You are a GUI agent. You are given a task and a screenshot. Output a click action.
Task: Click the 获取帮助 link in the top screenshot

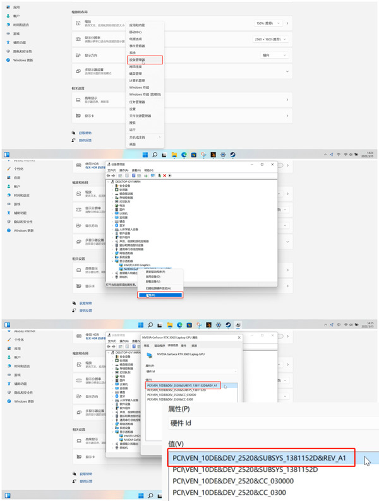click(85, 133)
